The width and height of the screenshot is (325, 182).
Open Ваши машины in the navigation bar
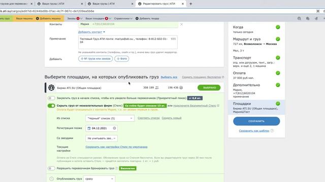24,19
